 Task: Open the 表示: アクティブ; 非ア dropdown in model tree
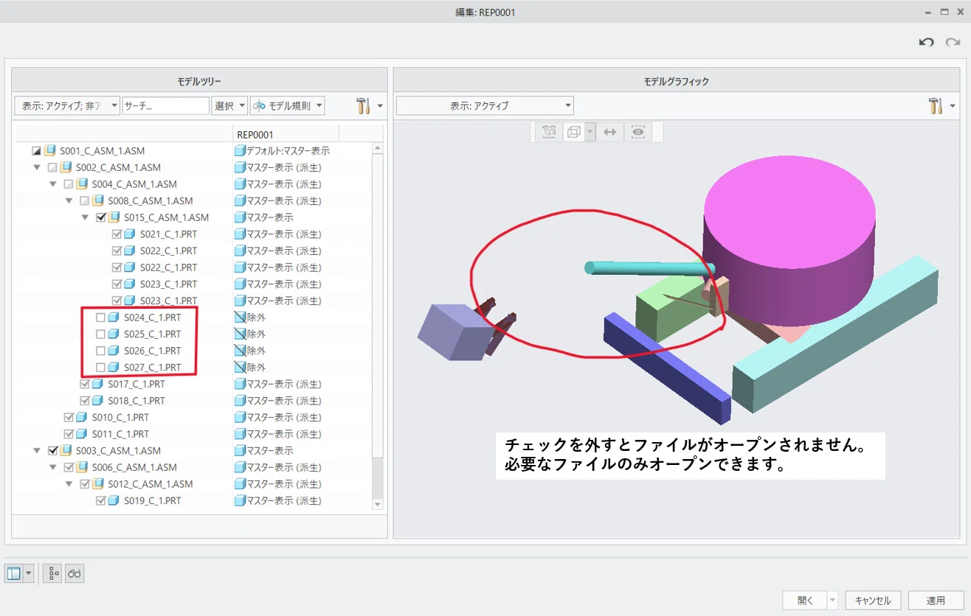[67, 105]
